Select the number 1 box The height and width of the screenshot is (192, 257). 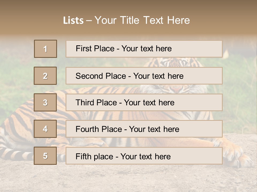pos(46,49)
